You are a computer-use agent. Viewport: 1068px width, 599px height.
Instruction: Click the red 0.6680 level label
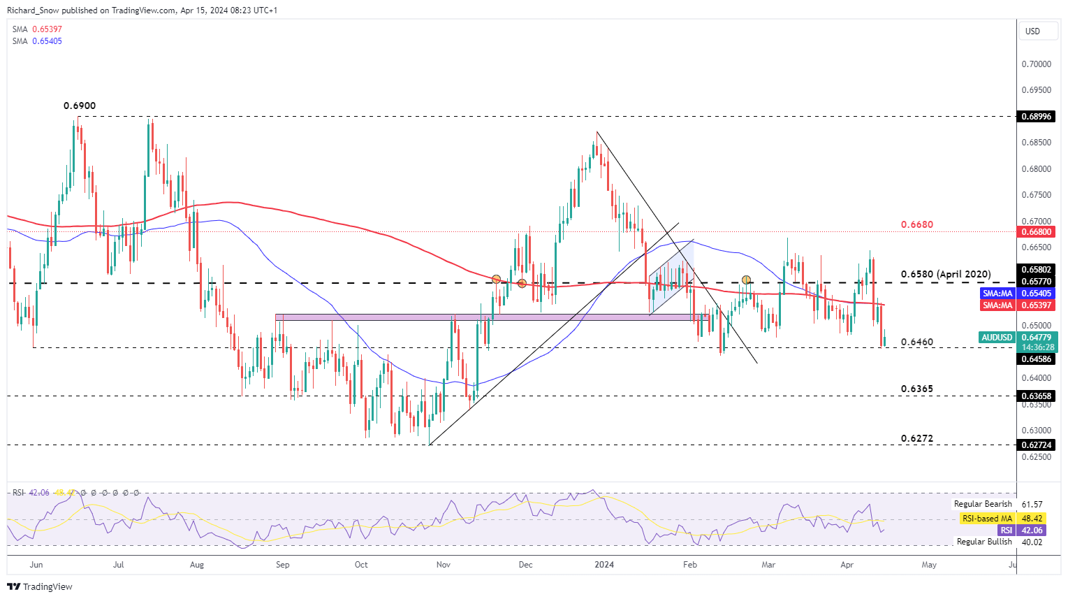click(x=917, y=225)
